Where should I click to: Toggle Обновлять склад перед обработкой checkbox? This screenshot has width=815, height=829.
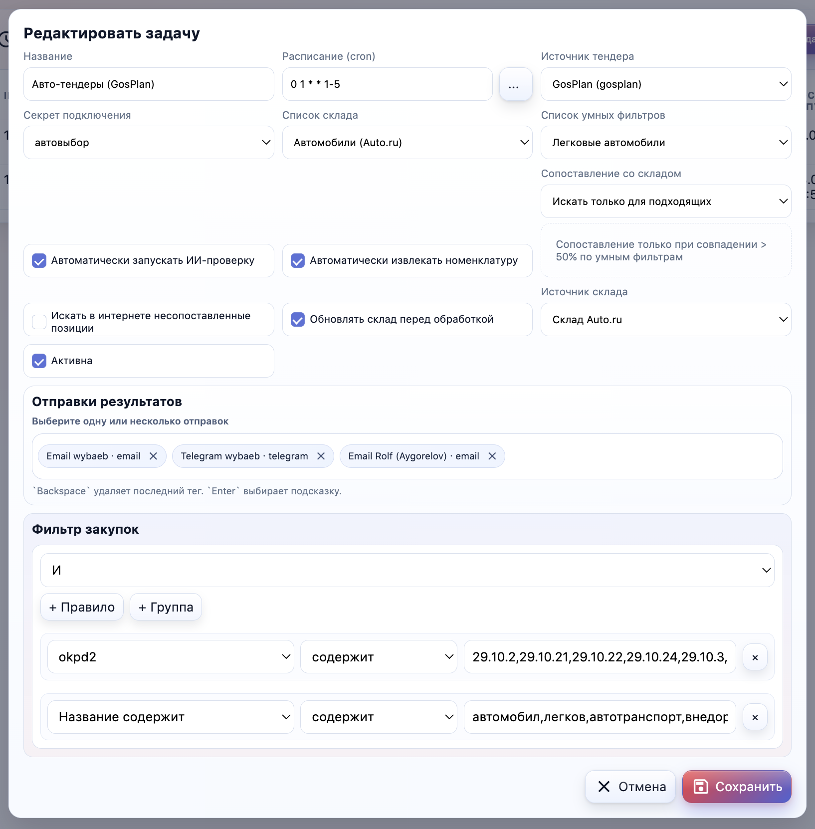coord(298,319)
